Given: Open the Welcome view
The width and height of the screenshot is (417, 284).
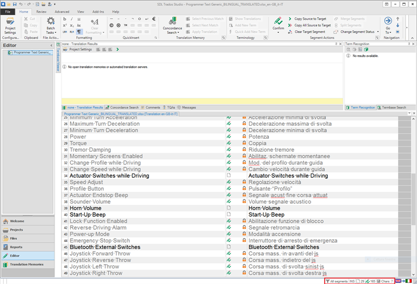Looking at the screenshot, I should [28, 221].
